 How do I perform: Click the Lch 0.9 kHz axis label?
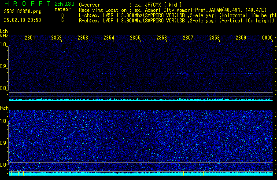coord(3,66)
